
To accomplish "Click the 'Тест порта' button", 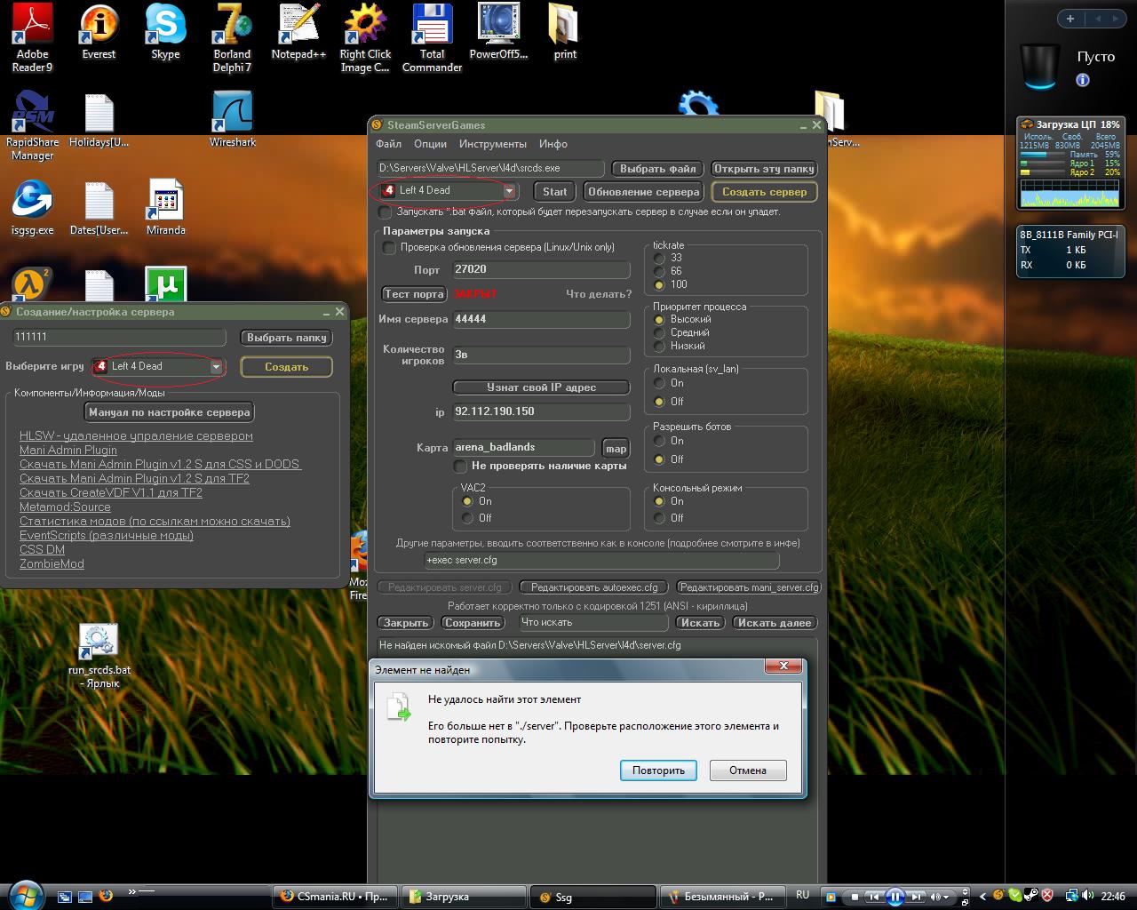I will point(413,294).
